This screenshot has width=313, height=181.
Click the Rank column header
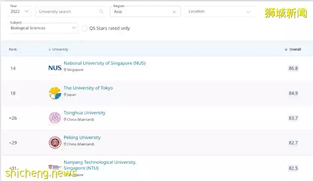13,49
